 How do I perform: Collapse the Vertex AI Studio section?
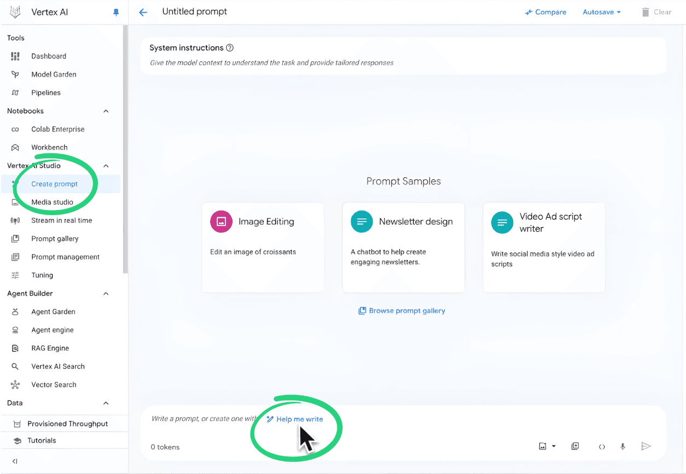pos(106,166)
